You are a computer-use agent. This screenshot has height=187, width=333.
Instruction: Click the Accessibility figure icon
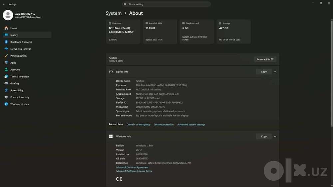pyautogui.click(x=6, y=90)
